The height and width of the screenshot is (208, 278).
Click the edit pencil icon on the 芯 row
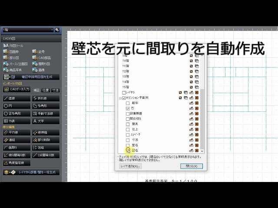pyautogui.click(x=191, y=108)
